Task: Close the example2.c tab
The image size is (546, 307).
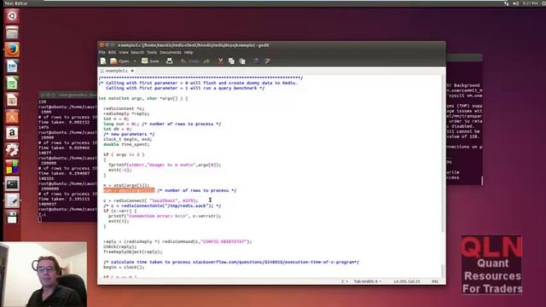Action: coord(132,71)
